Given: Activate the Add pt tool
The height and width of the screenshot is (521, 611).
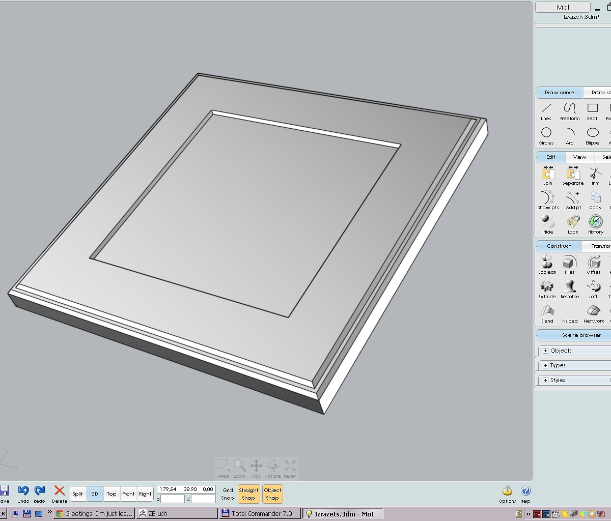Looking at the screenshot, I should (x=573, y=200).
